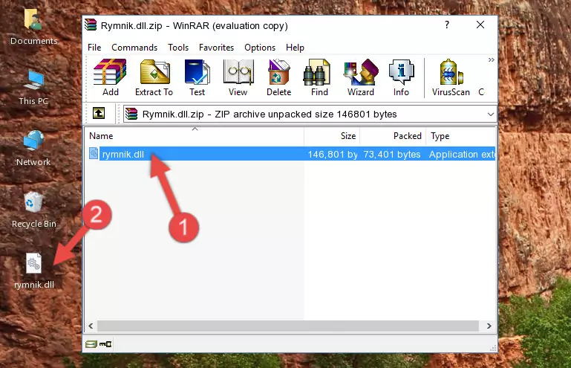Screen dimensions: 571x368
Task: Click the Application extension type cell
Action: (462, 155)
